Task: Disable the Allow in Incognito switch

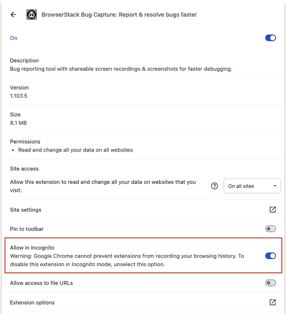Action: coord(270,256)
